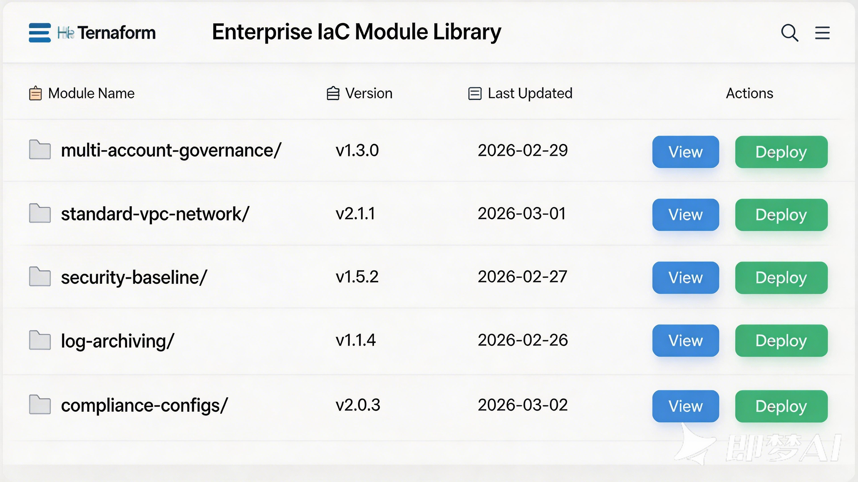The width and height of the screenshot is (858, 482).
Task: Click the search magnifier icon
Action: click(x=790, y=33)
